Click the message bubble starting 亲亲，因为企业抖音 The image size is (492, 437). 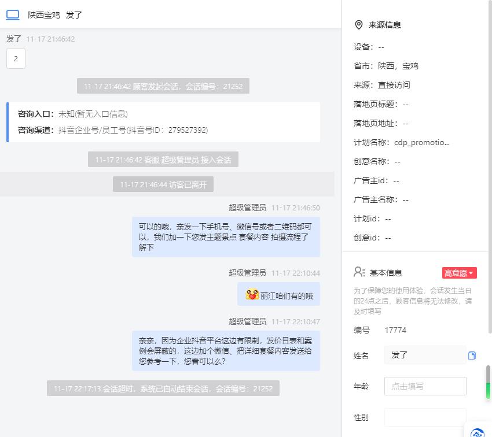click(x=226, y=350)
